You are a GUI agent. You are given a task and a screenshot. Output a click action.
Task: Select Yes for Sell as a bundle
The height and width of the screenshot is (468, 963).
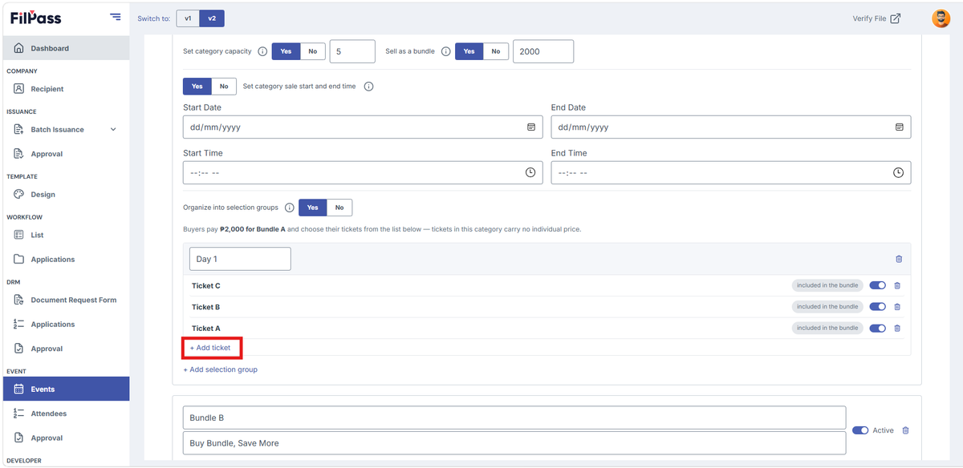[x=469, y=51]
